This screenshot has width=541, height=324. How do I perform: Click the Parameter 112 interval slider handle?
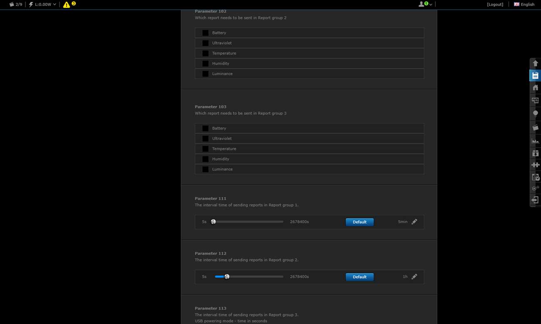pyautogui.click(x=227, y=277)
